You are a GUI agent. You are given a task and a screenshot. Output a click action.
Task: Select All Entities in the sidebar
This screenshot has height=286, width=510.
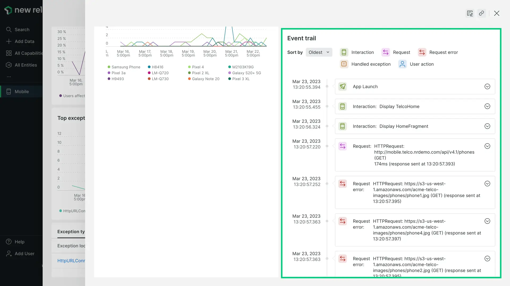click(x=25, y=65)
